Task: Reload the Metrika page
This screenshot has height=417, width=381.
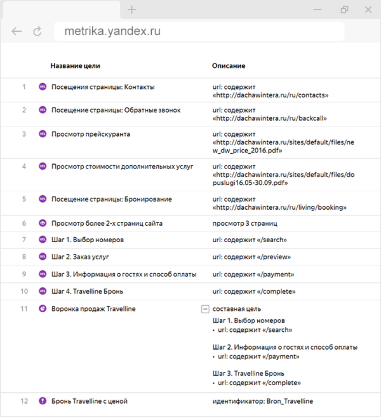Action: tap(37, 31)
